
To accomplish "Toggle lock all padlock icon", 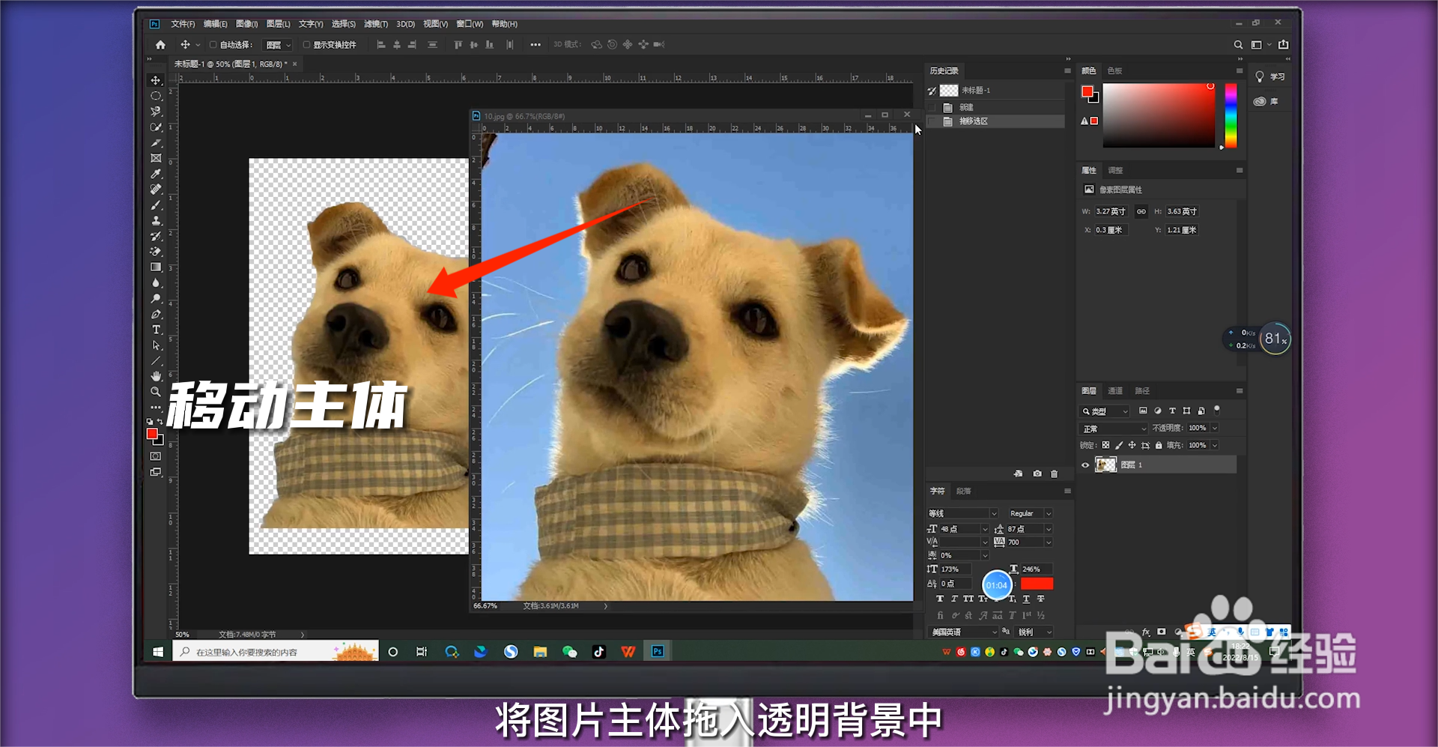I will pos(1159,445).
